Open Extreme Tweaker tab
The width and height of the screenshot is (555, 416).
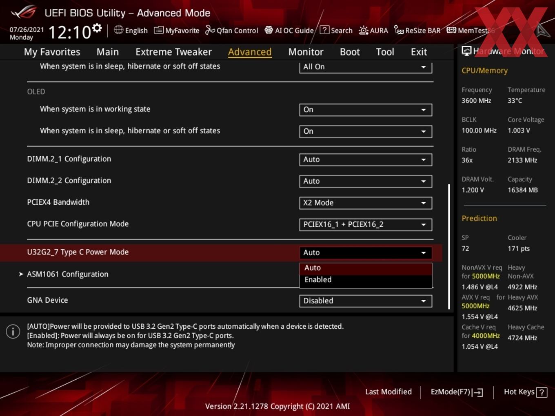coord(173,52)
